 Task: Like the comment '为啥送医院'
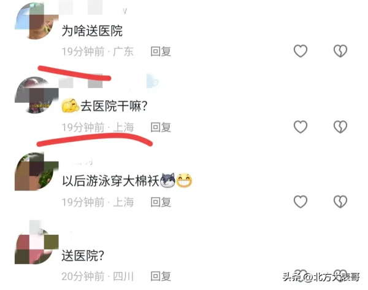301,51
